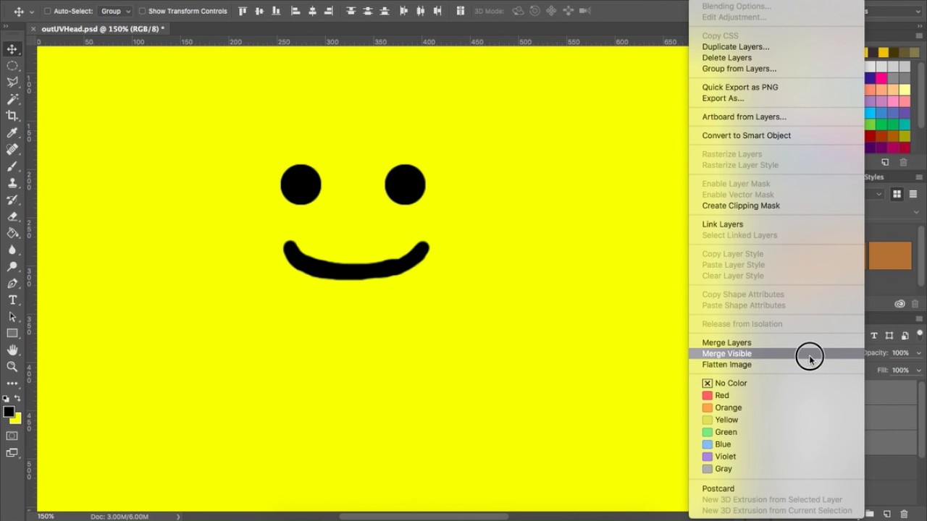
Task: Select the Eraser tool
Action: (12, 216)
